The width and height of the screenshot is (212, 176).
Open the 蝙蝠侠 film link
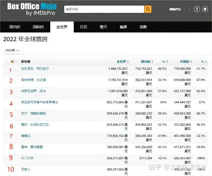point(26,136)
